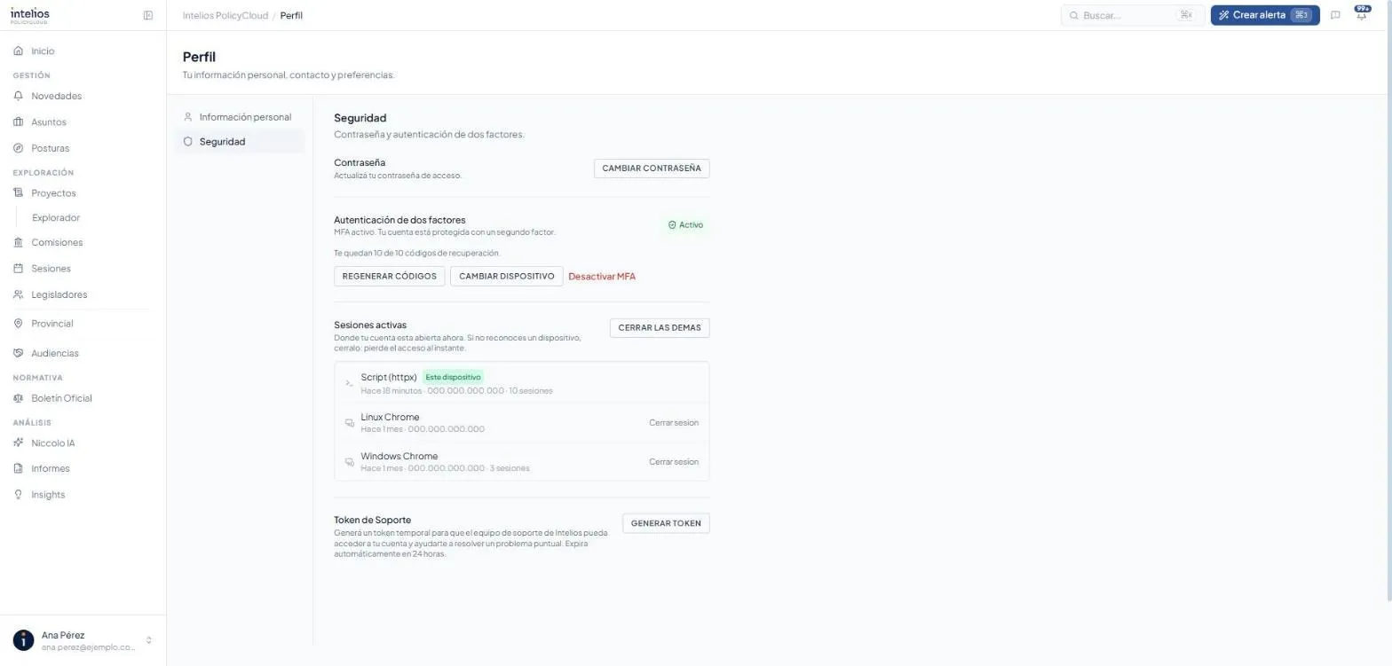Click the Audiencias icon in the sidebar
Screen dimensions: 1392x666
19,353
